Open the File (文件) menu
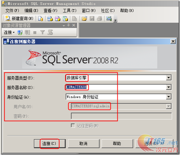Screen dimensions: 180x155 point(12,11)
